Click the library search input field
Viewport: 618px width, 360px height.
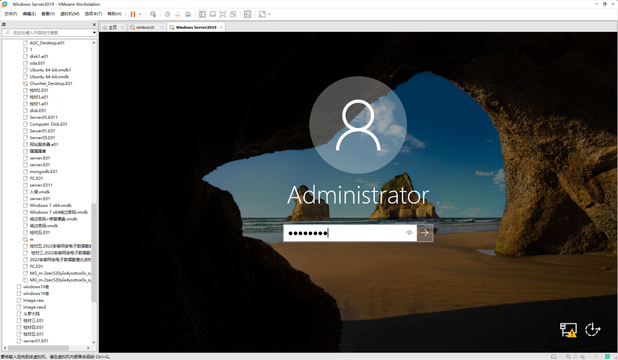coord(49,33)
